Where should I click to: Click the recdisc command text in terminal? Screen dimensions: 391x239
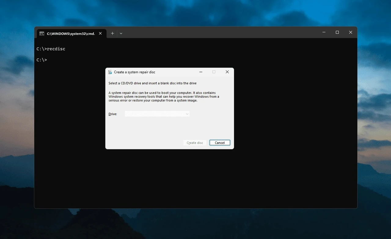pyautogui.click(x=56, y=49)
